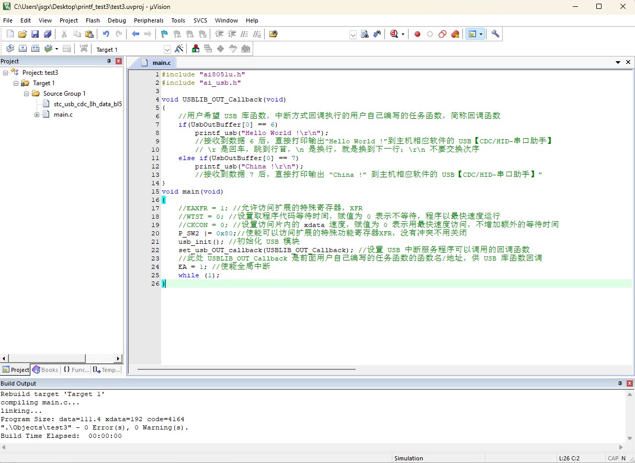Open Find in Files with the folder-binoculars icon
The width and height of the screenshot is (635, 463).
[274, 34]
